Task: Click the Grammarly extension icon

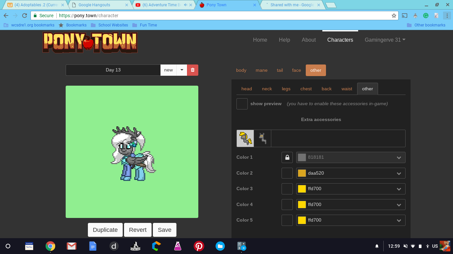Action: click(x=426, y=16)
